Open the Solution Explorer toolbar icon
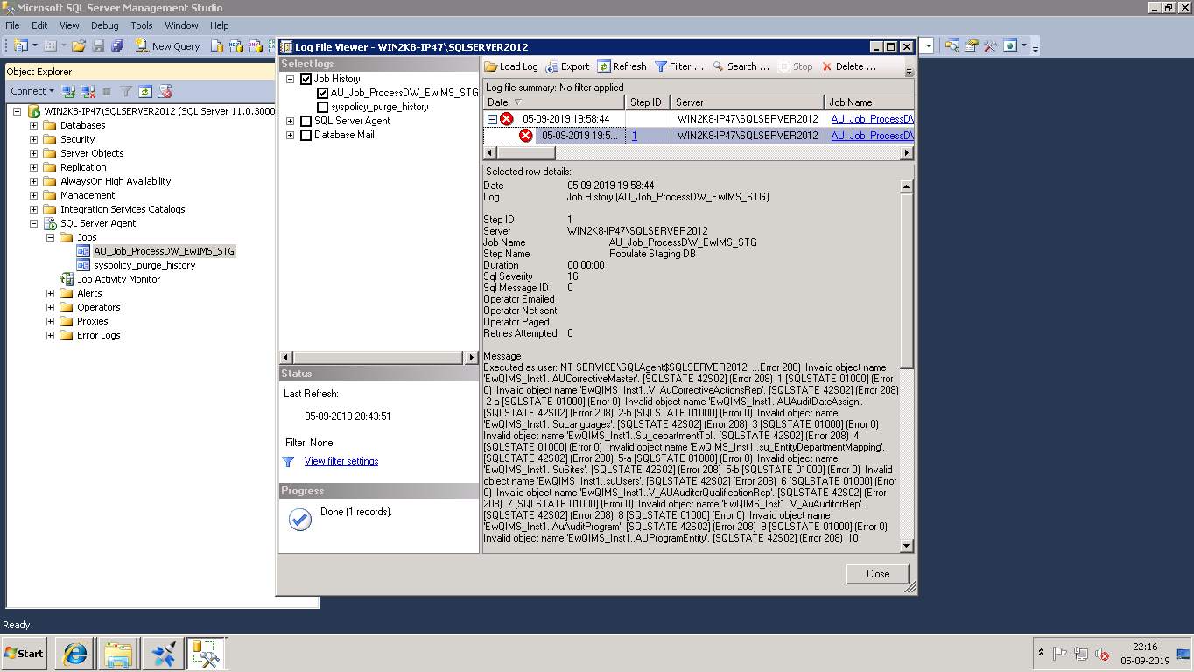1194x672 pixels. coord(952,45)
